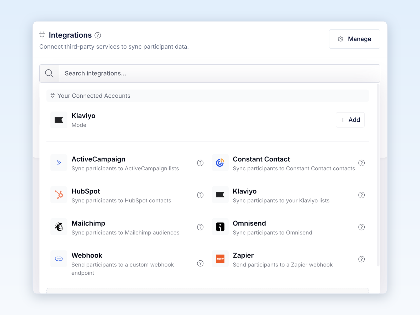Viewport: 420px width, 315px height.
Task: Click the magnifier search icon
Action: click(49, 73)
